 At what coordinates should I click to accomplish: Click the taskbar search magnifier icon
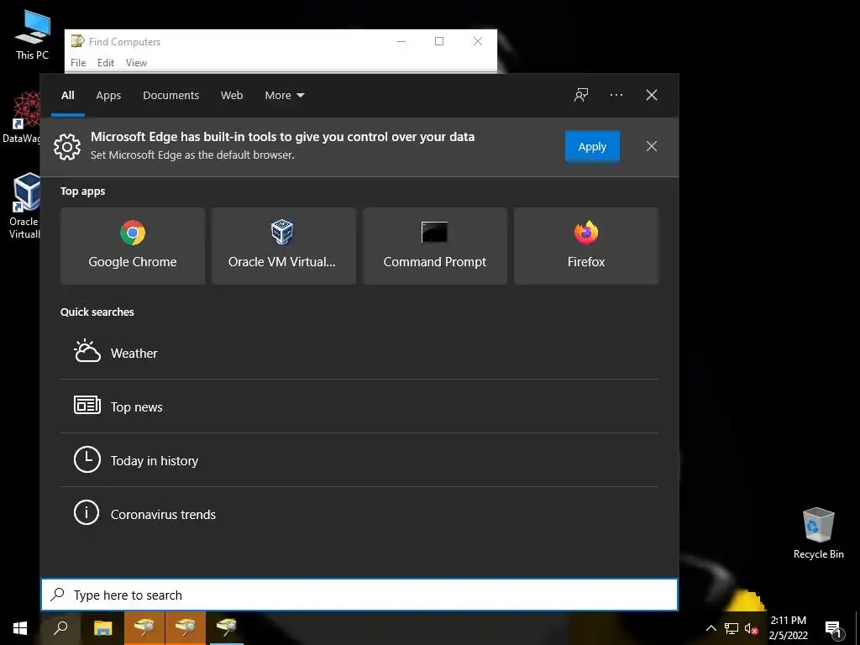click(60, 628)
